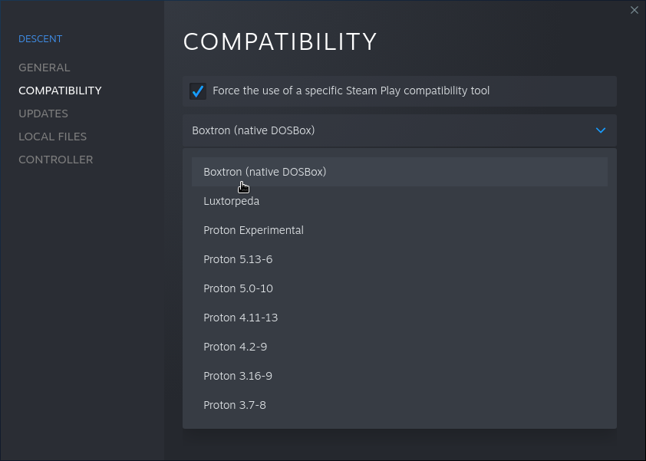Select Boxtron (native DOSBox) from list

(400, 171)
